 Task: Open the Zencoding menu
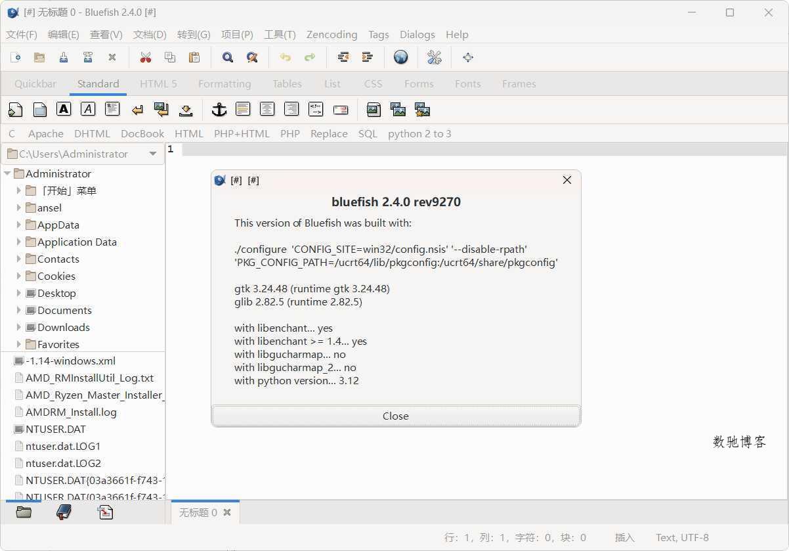coord(331,35)
